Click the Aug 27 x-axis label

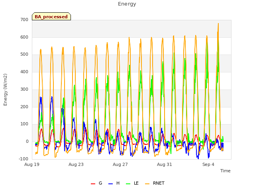[120, 164]
